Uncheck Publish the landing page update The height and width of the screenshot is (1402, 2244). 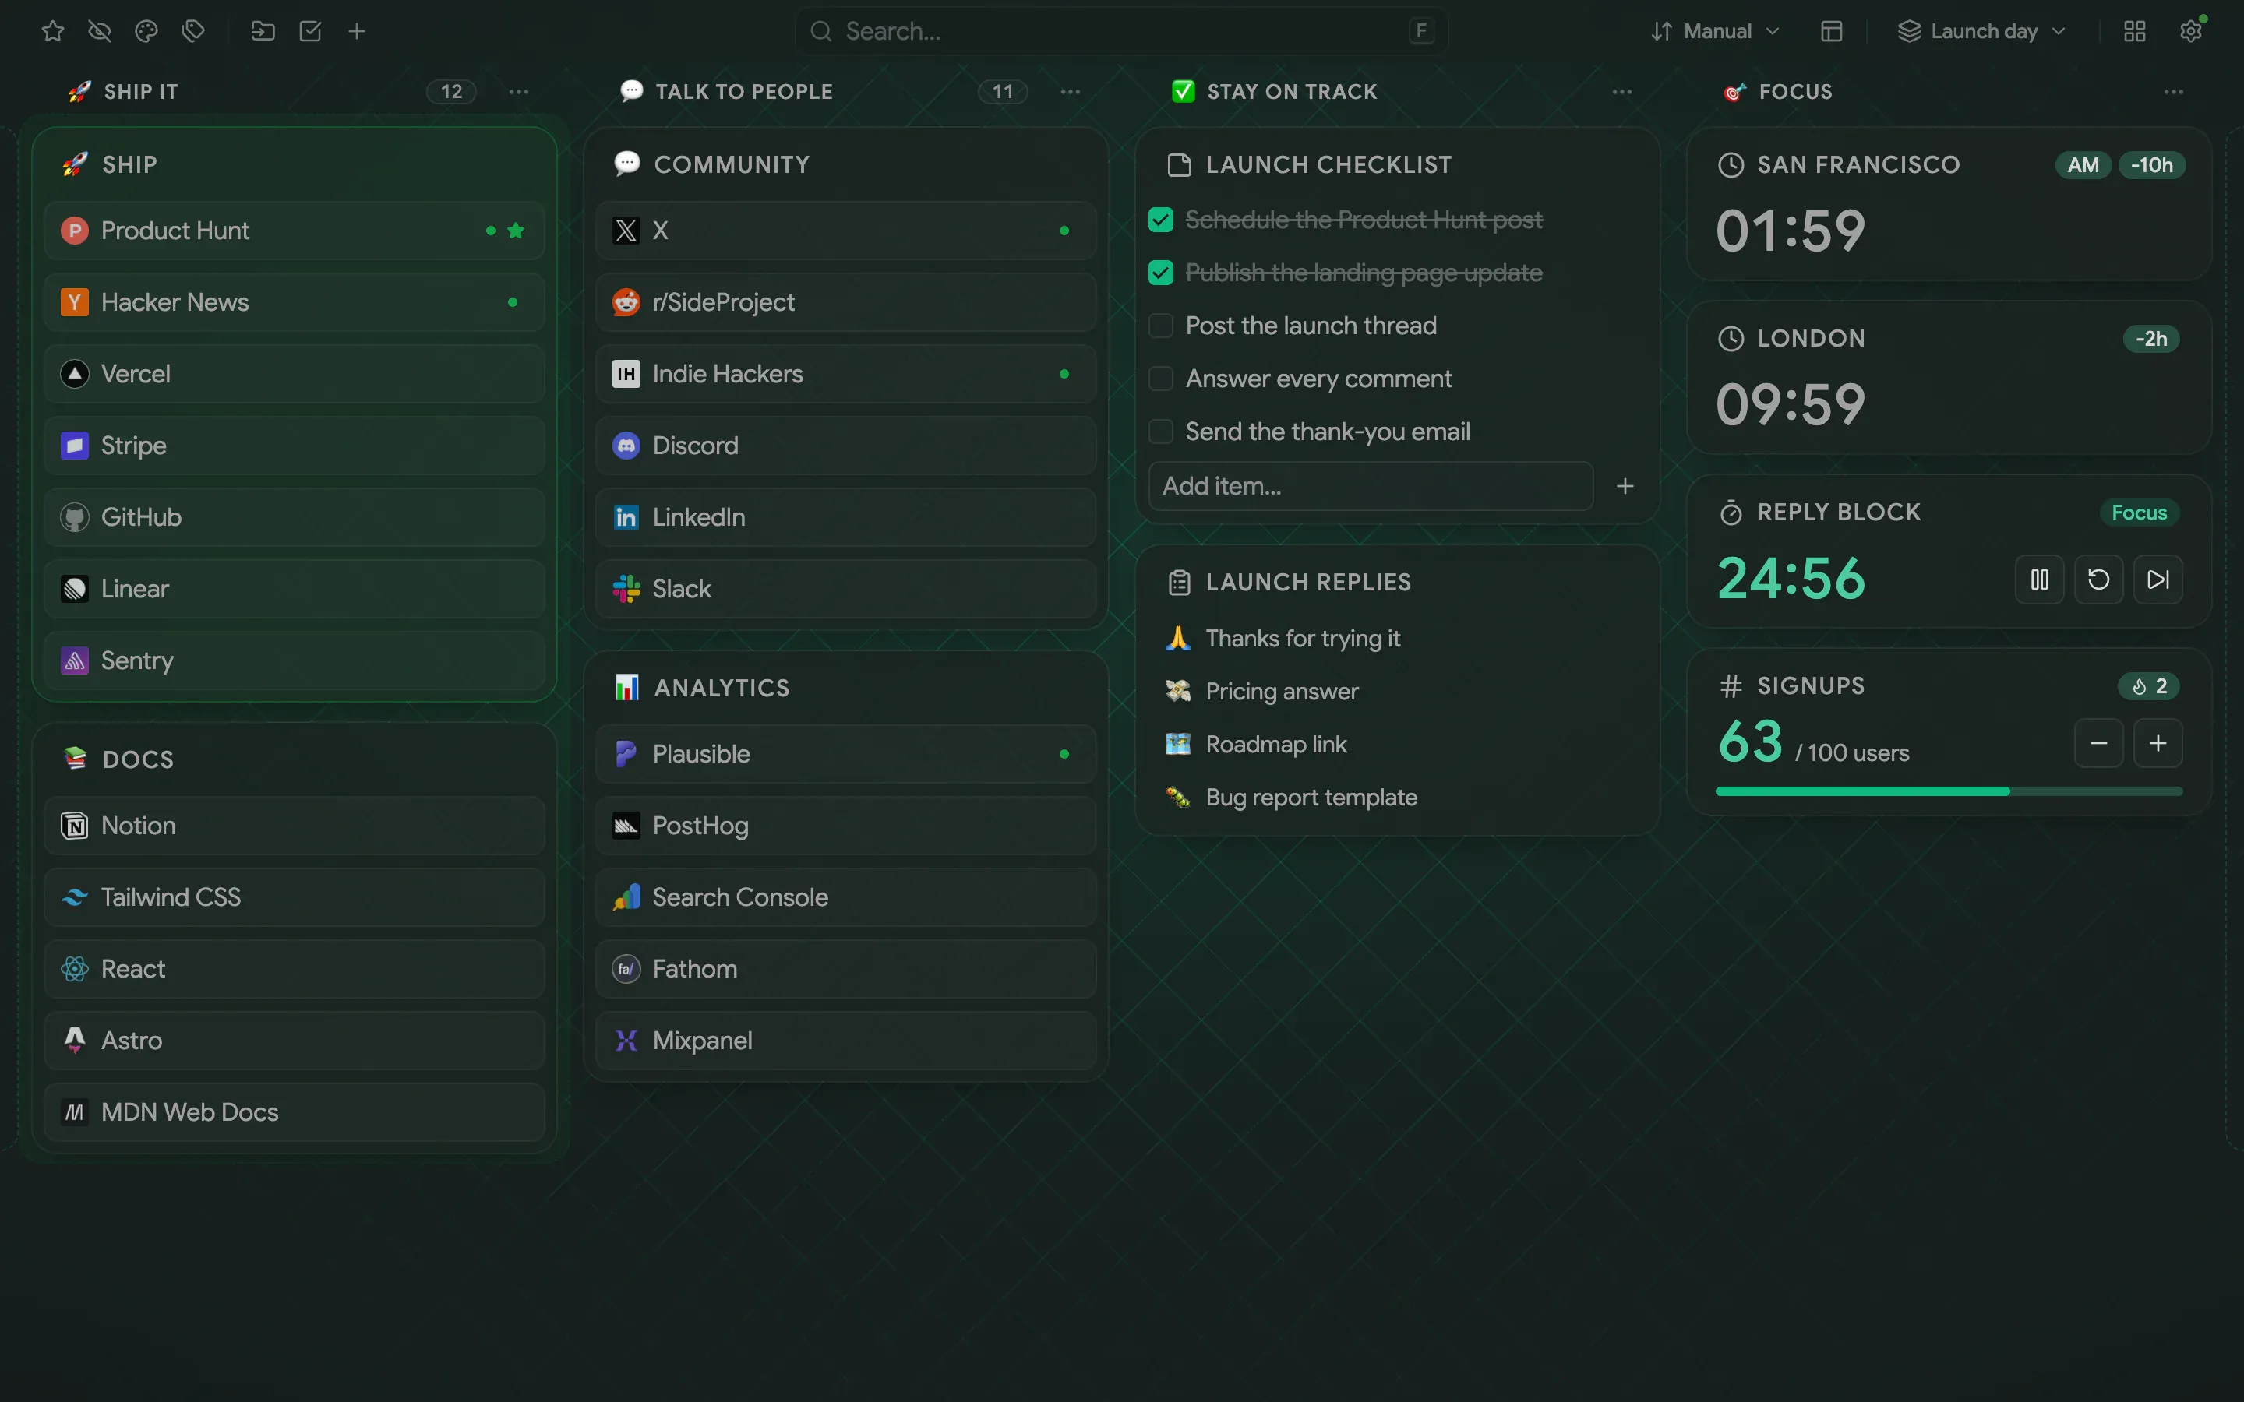point(1161,273)
